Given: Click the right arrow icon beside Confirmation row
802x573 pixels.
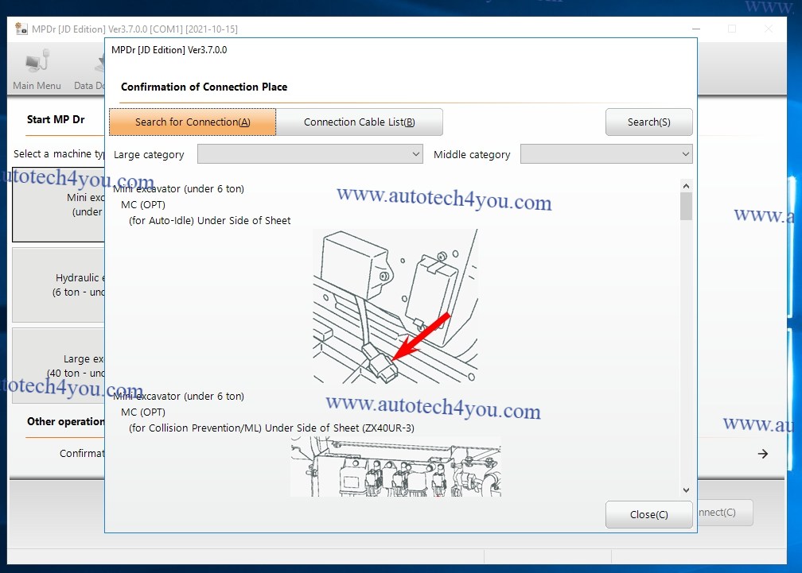Looking at the screenshot, I should tap(762, 454).
